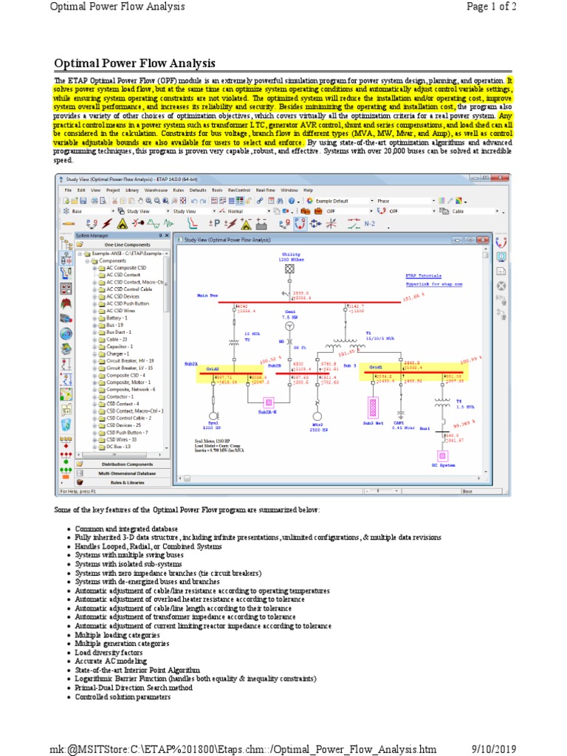The width and height of the screenshot is (567, 756).
Task: Click the Study View horizontal scrollbar
Action: pyautogui.click(x=330, y=478)
